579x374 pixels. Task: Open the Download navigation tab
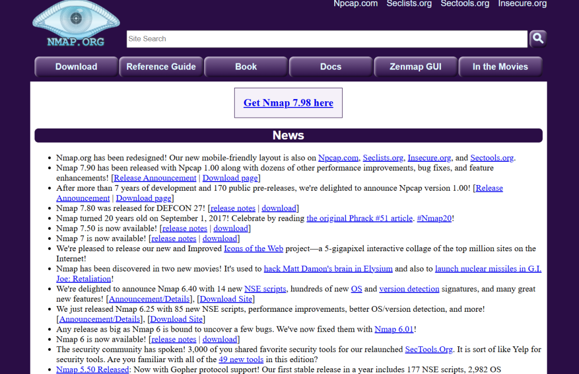76,67
